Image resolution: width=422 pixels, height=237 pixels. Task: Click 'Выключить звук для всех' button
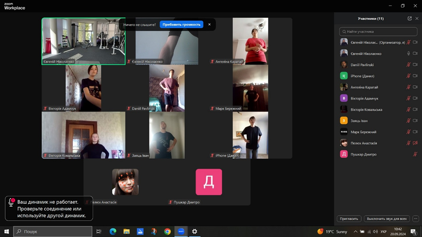pyautogui.click(x=386, y=219)
